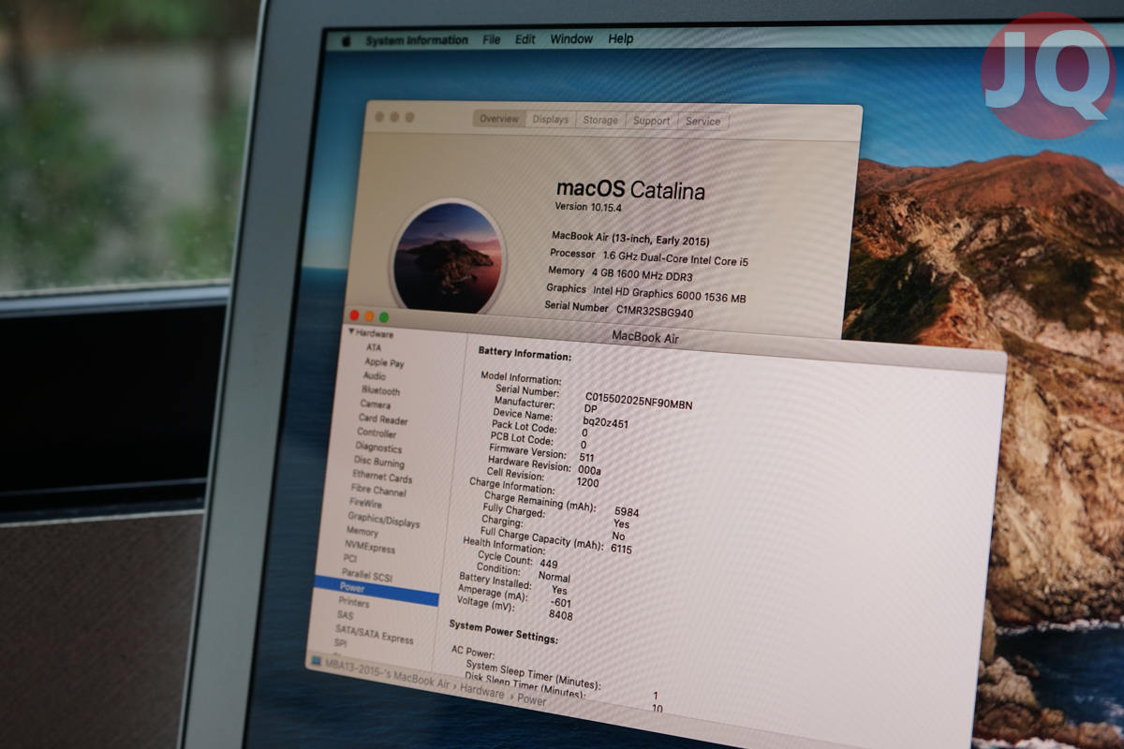
Task: Click the device name bq20z451
Action: pos(605,422)
